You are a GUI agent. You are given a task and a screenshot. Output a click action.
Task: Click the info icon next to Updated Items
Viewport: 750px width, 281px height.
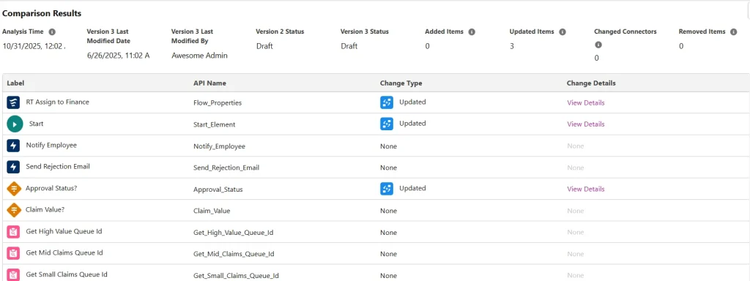tap(562, 32)
